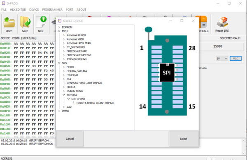Click Cancel in Select Device dialog

[70, 139]
